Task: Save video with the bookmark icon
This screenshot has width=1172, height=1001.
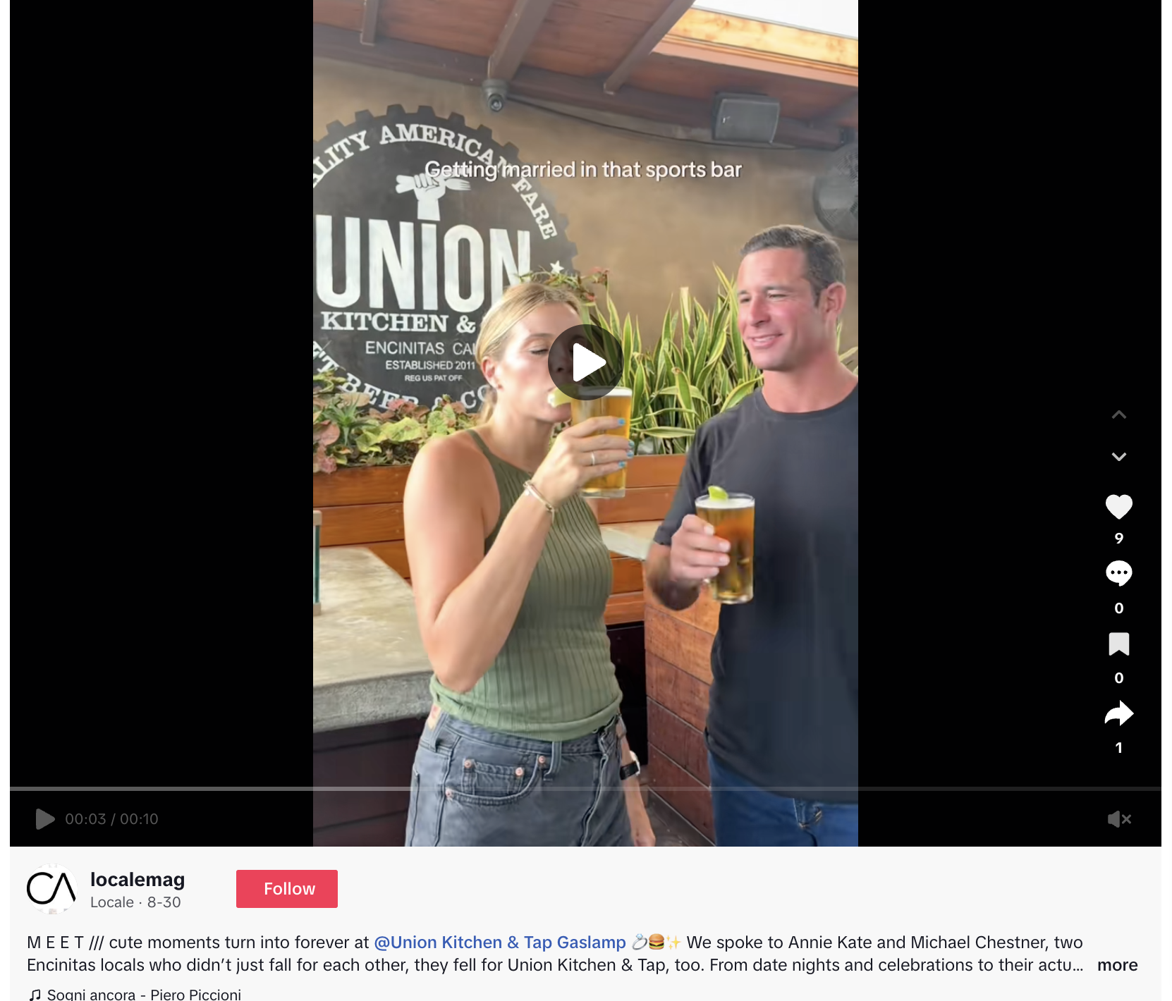Action: [x=1118, y=644]
